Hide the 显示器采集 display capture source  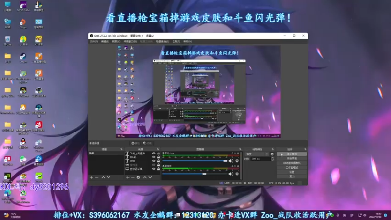pos(154,169)
